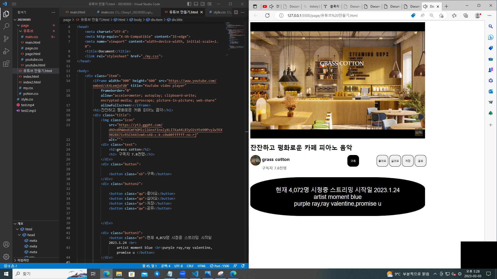Image resolution: width=497 pixels, height=279 pixels.
Task: Click Live Server Port 5500 status item
Action: pyautogui.click(x=220, y=266)
